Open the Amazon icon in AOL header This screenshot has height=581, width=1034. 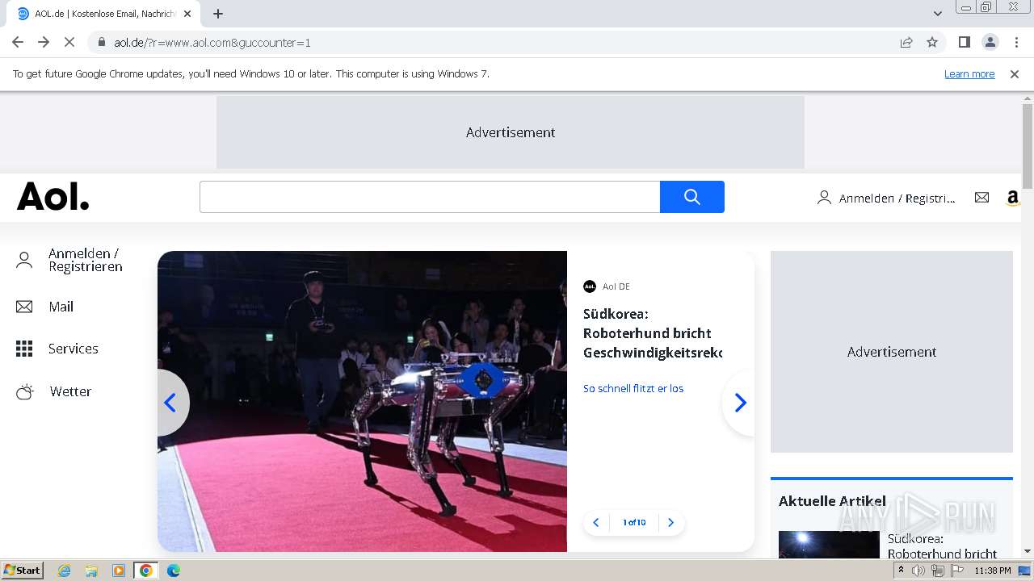pos(1013,198)
